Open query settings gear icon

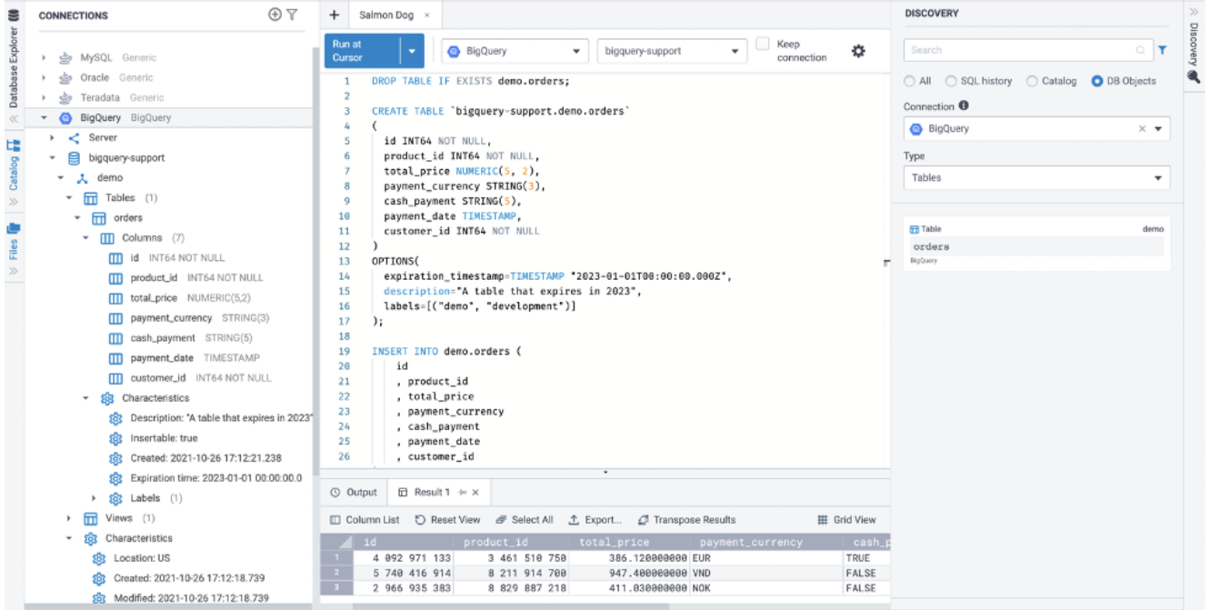857,51
